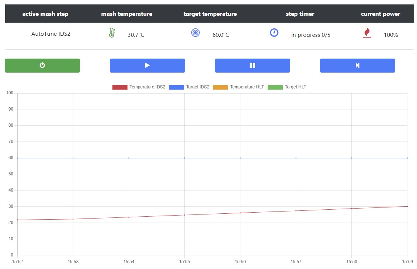This screenshot has height=269, width=417.
Task: Pause the active mash step
Action: tap(252, 65)
